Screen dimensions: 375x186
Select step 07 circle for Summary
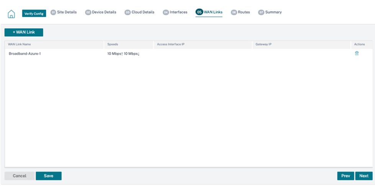(x=261, y=12)
